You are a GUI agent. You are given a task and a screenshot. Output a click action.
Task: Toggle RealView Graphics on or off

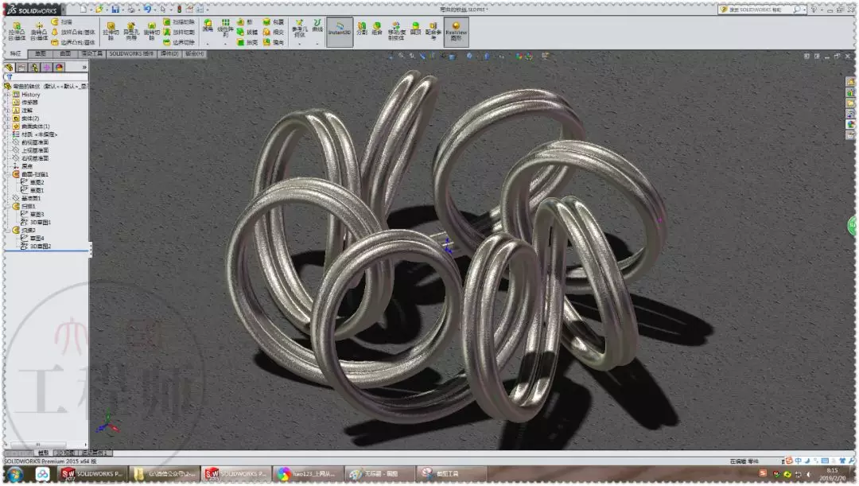pos(456,32)
